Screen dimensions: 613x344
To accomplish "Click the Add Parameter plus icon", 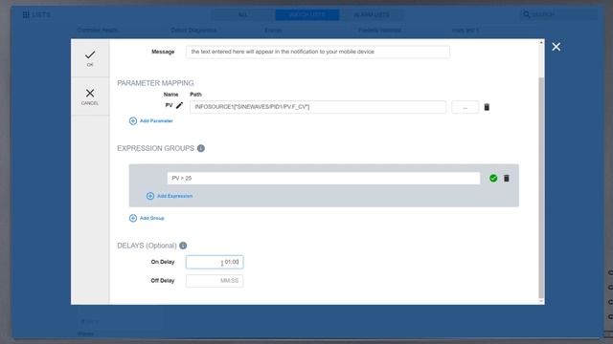I will coord(133,121).
